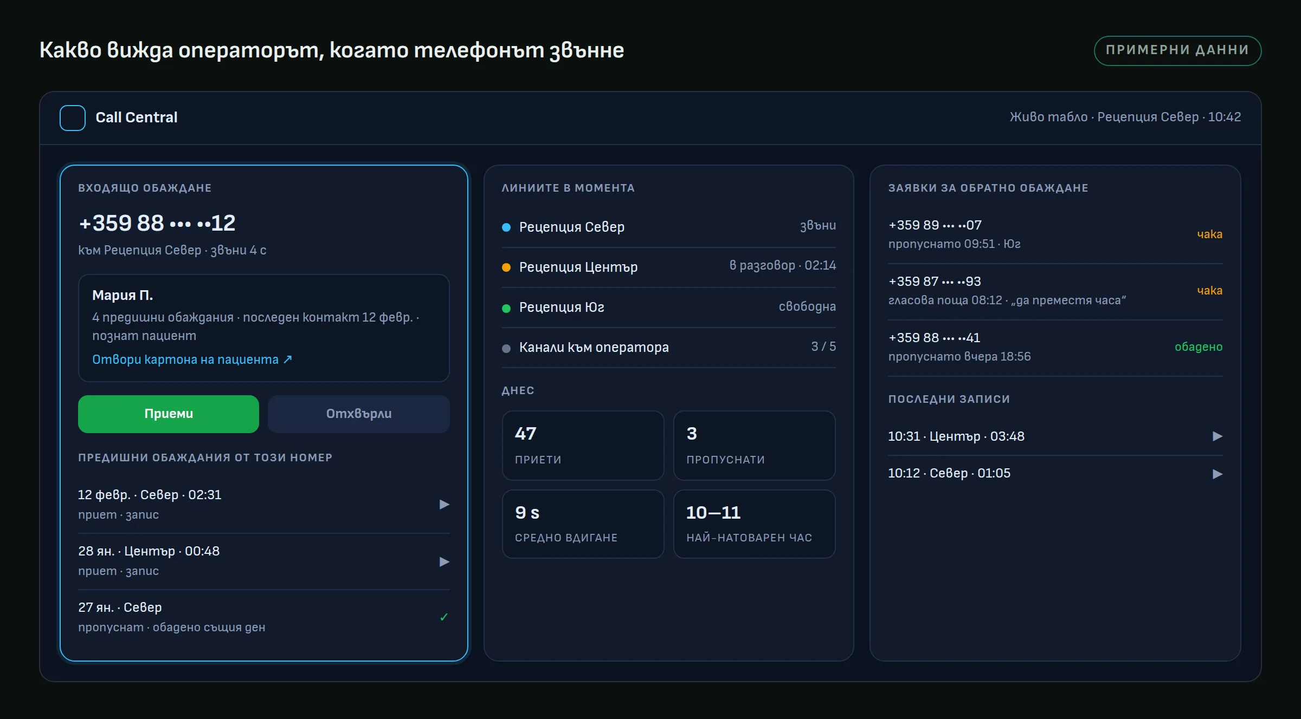Click the Канали към оператора 3 / 5 value
Image resolution: width=1301 pixels, height=719 pixels.
823,347
